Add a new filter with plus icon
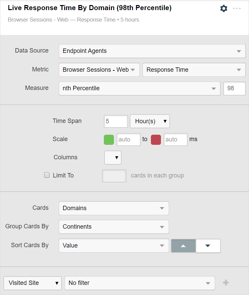The height and width of the screenshot is (295, 249). pyautogui.click(x=226, y=283)
